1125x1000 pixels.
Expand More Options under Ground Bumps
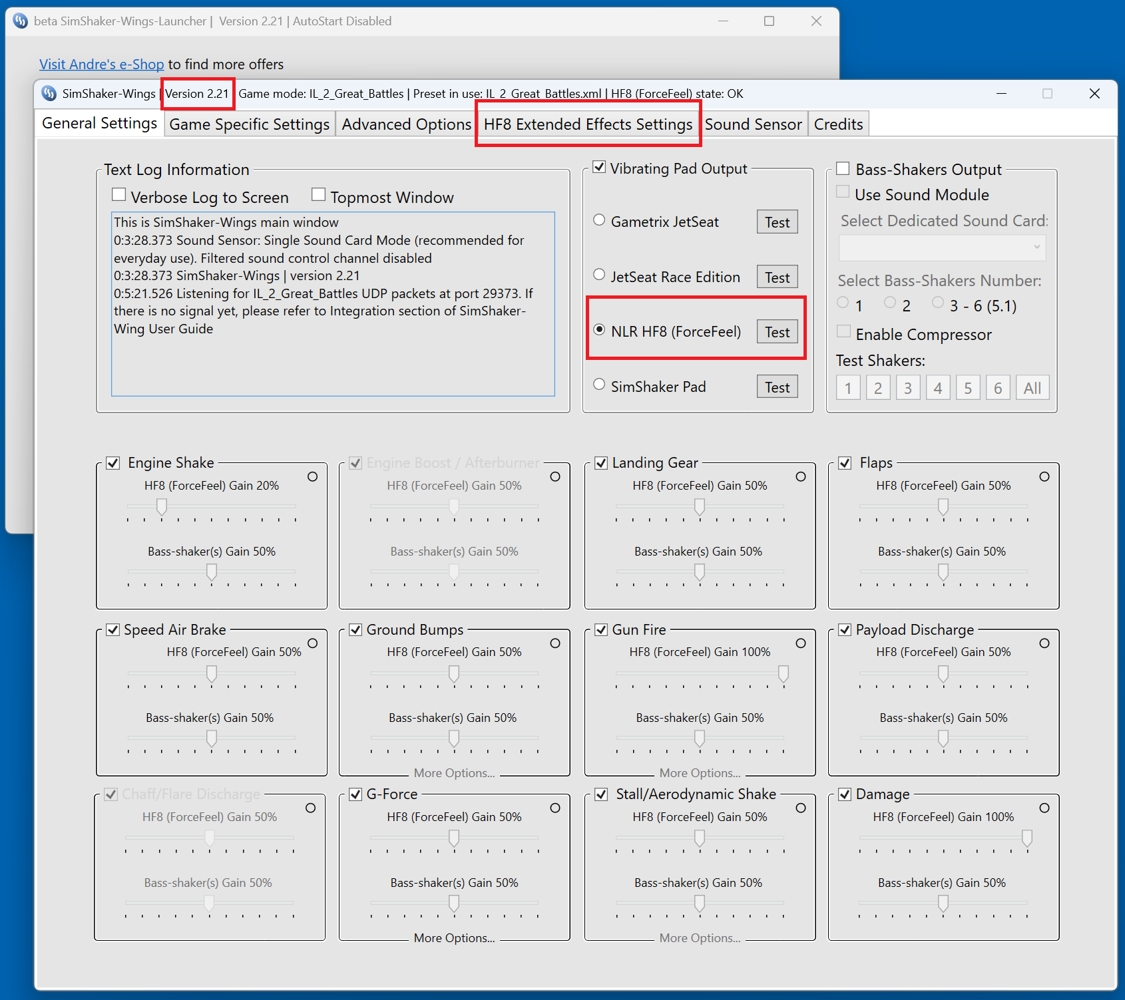click(x=455, y=773)
